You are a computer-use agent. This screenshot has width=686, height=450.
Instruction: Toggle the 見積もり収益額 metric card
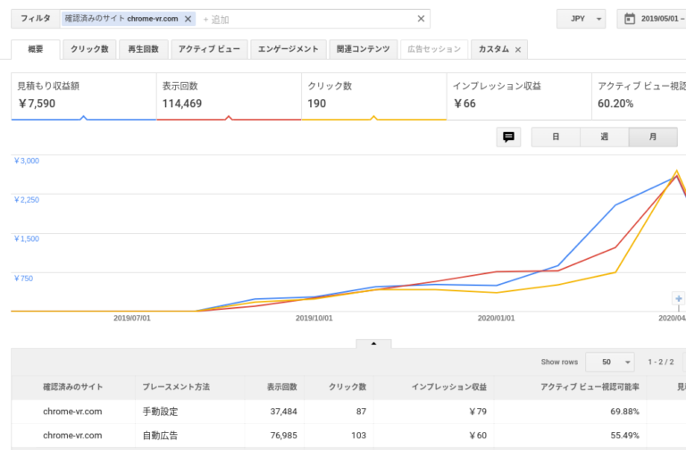[x=84, y=96]
